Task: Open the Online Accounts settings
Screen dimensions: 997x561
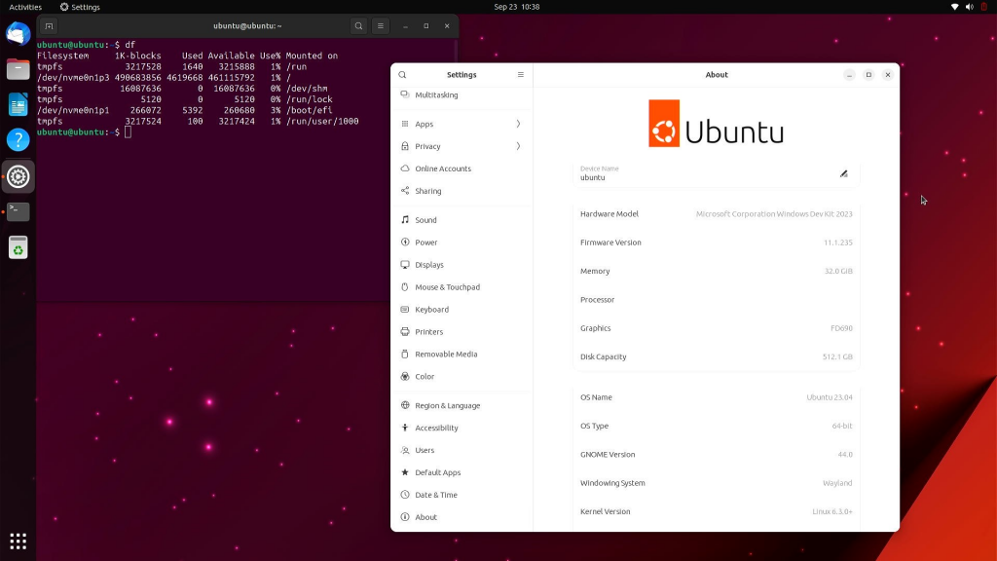Action: click(x=462, y=168)
